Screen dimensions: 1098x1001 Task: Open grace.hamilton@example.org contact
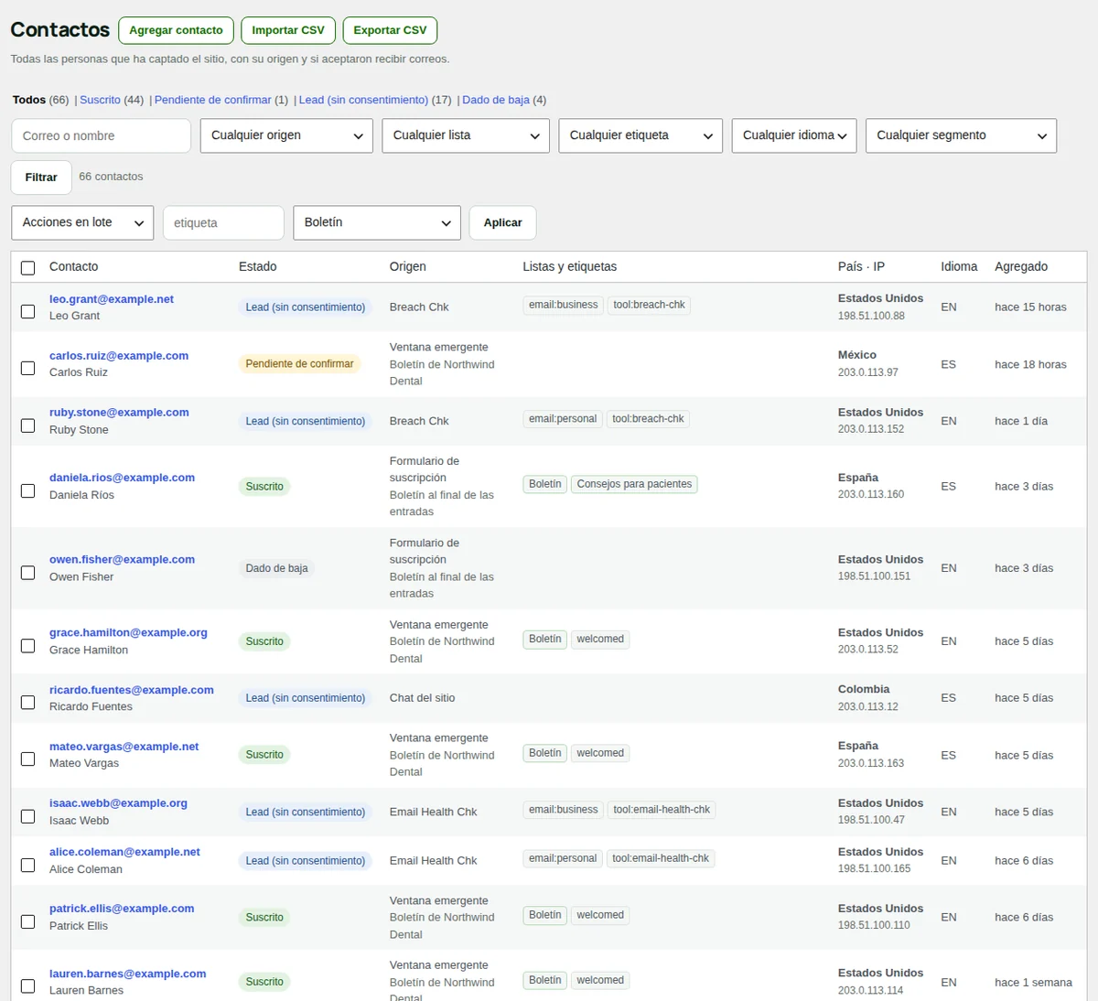coord(128,632)
